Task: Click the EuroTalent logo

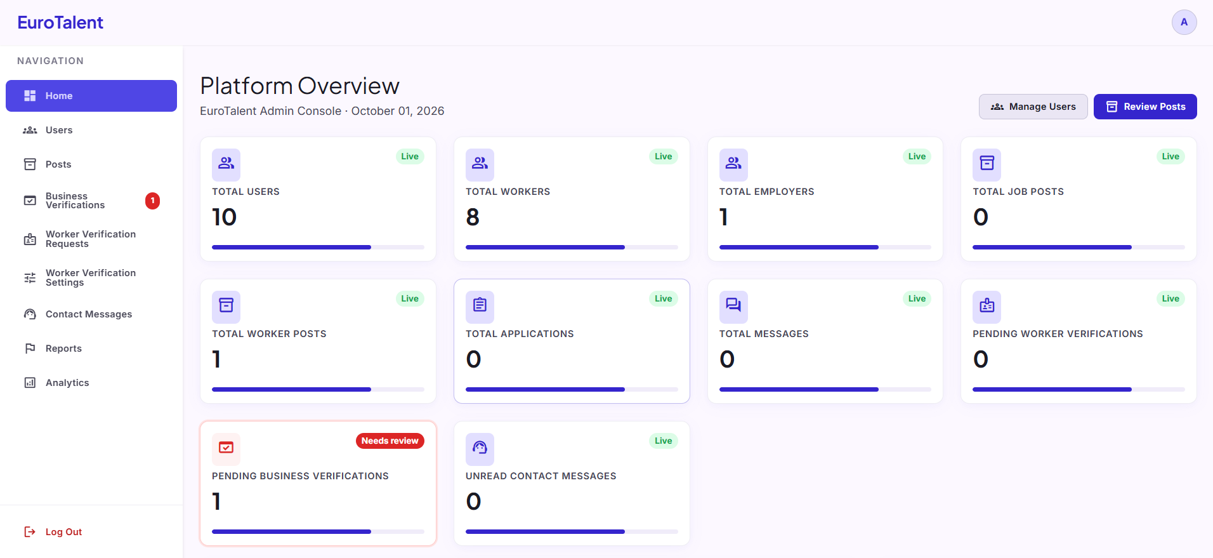Action: point(60,23)
